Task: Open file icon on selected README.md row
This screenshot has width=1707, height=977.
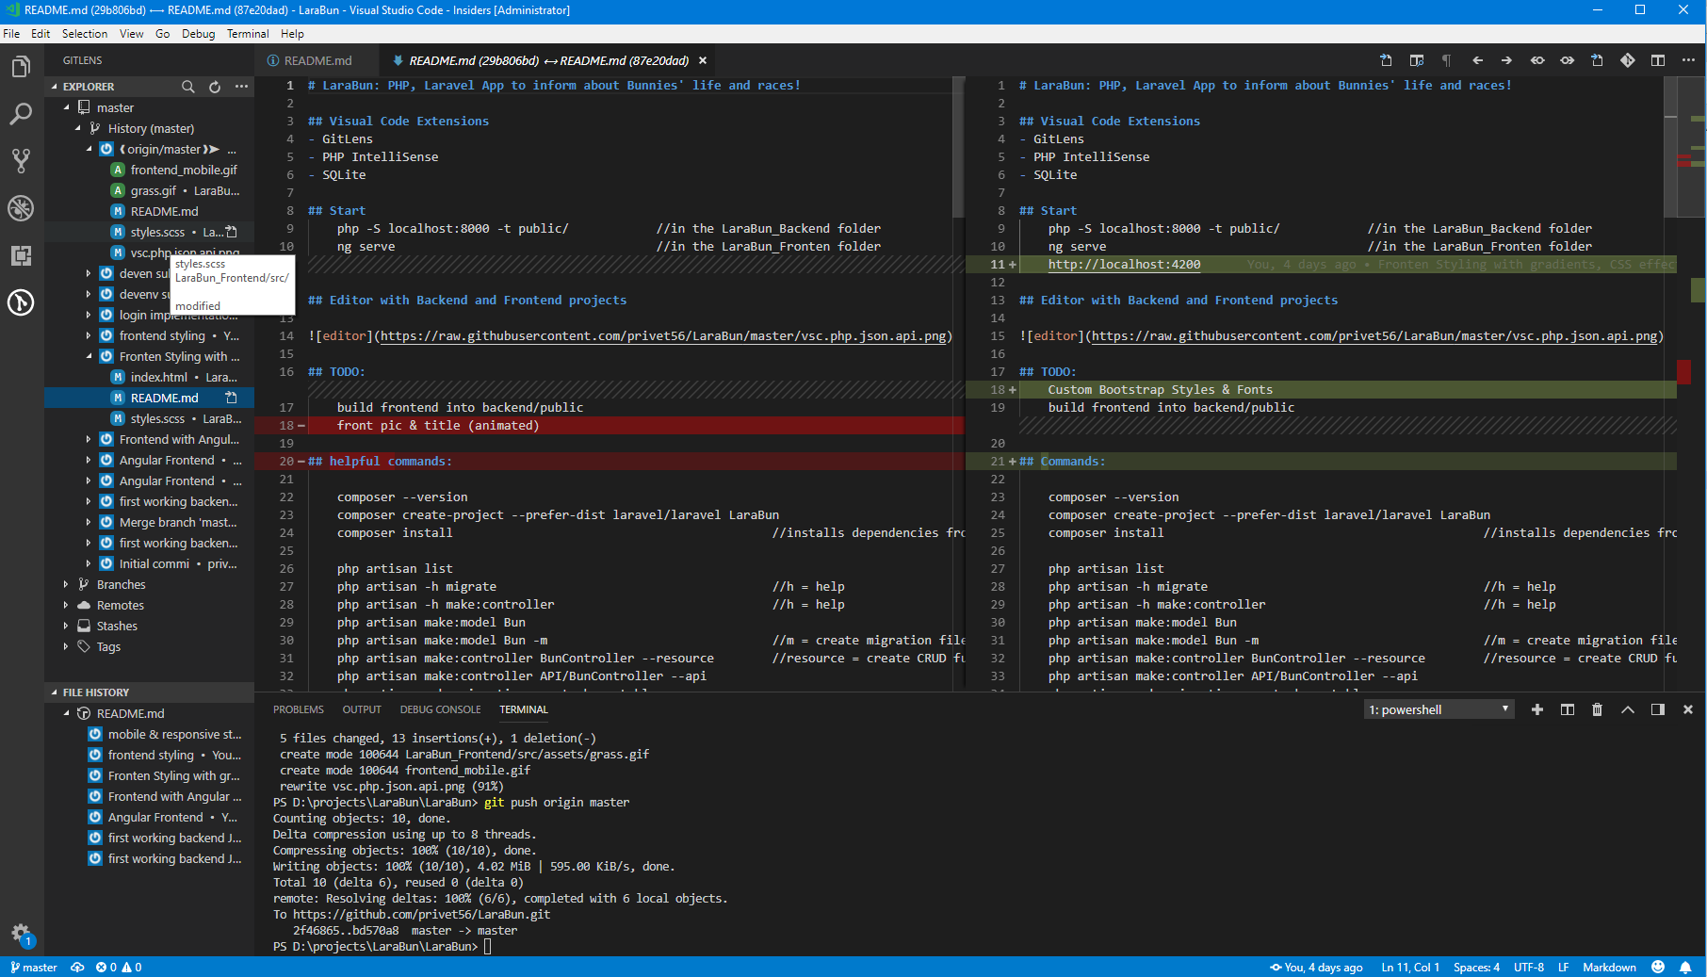Action: [231, 398]
